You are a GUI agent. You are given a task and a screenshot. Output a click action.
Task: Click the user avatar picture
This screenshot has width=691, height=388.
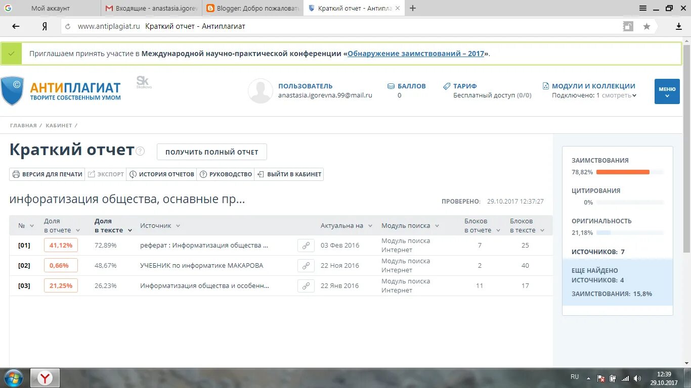261,91
